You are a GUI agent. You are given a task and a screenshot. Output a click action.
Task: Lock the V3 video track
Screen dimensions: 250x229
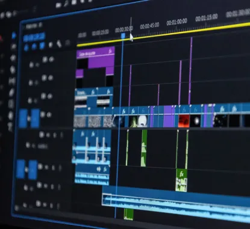(31, 82)
